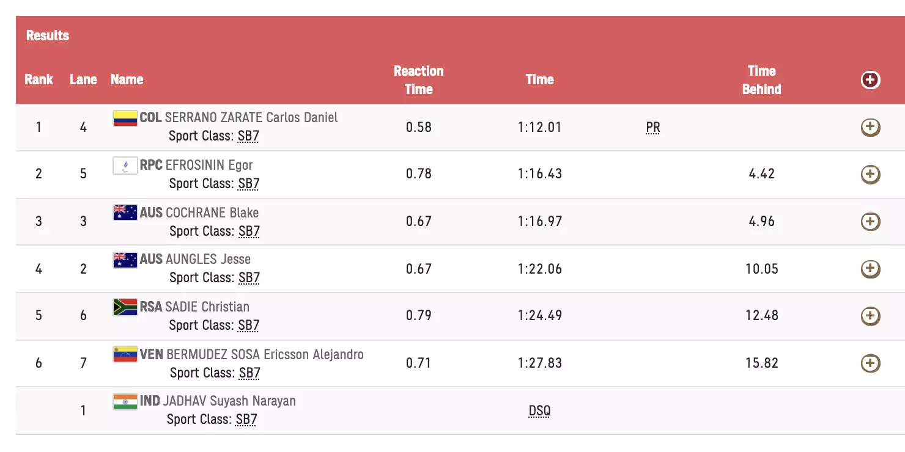Click the India flag icon
Image resolution: width=905 pixels, height=452 pixels.
(125, 401)
